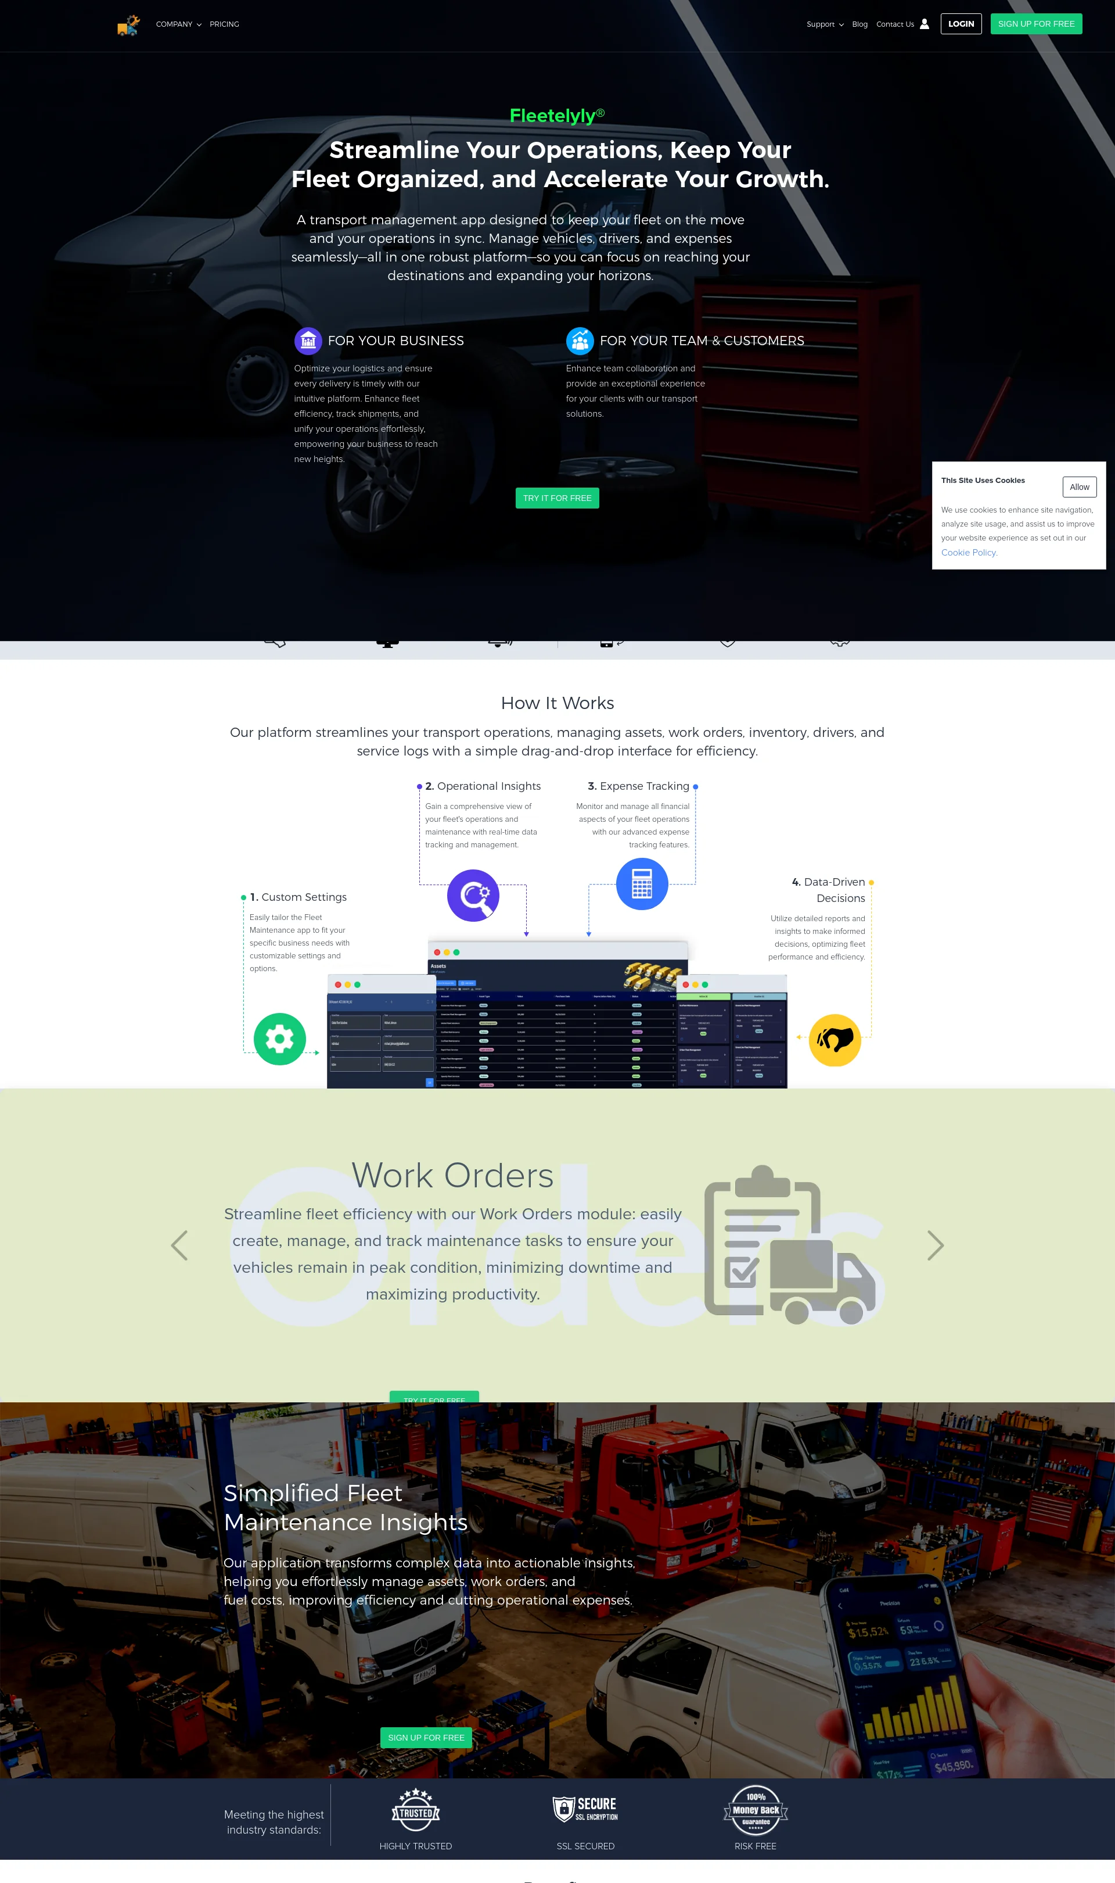This screenshot has width=1115, height=1883.
Task: Click the Operational Insights magnifier icon
Action: 473,895
